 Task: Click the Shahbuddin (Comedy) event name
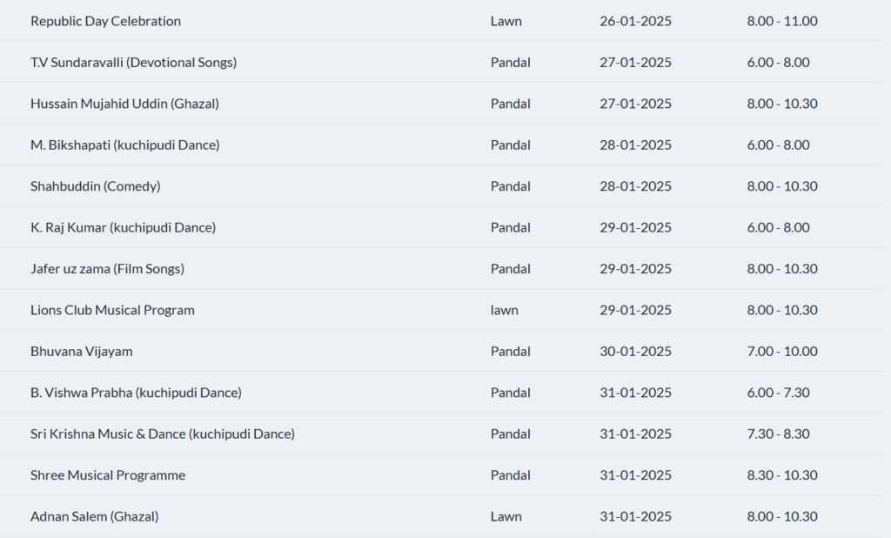(x=95, y=186)
